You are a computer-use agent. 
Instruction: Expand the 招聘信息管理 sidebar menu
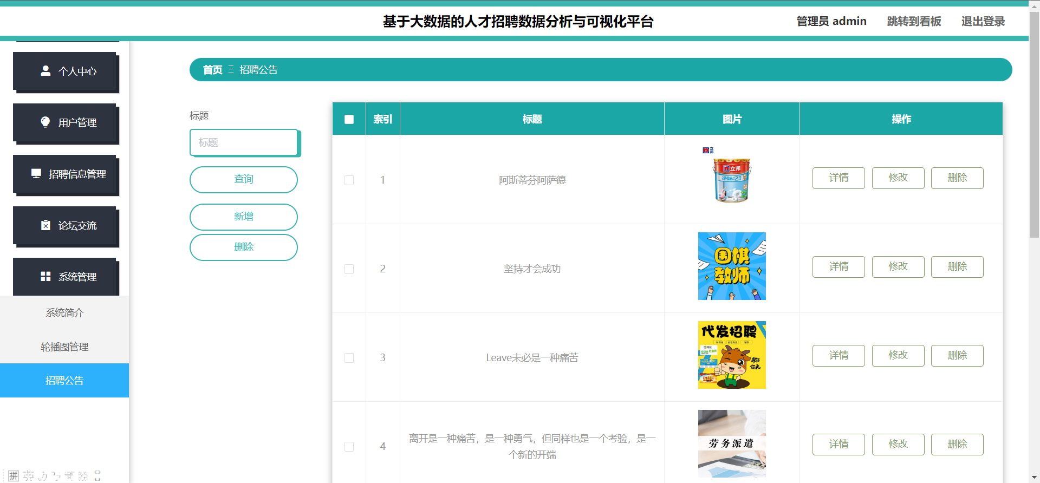click(66, 174)
